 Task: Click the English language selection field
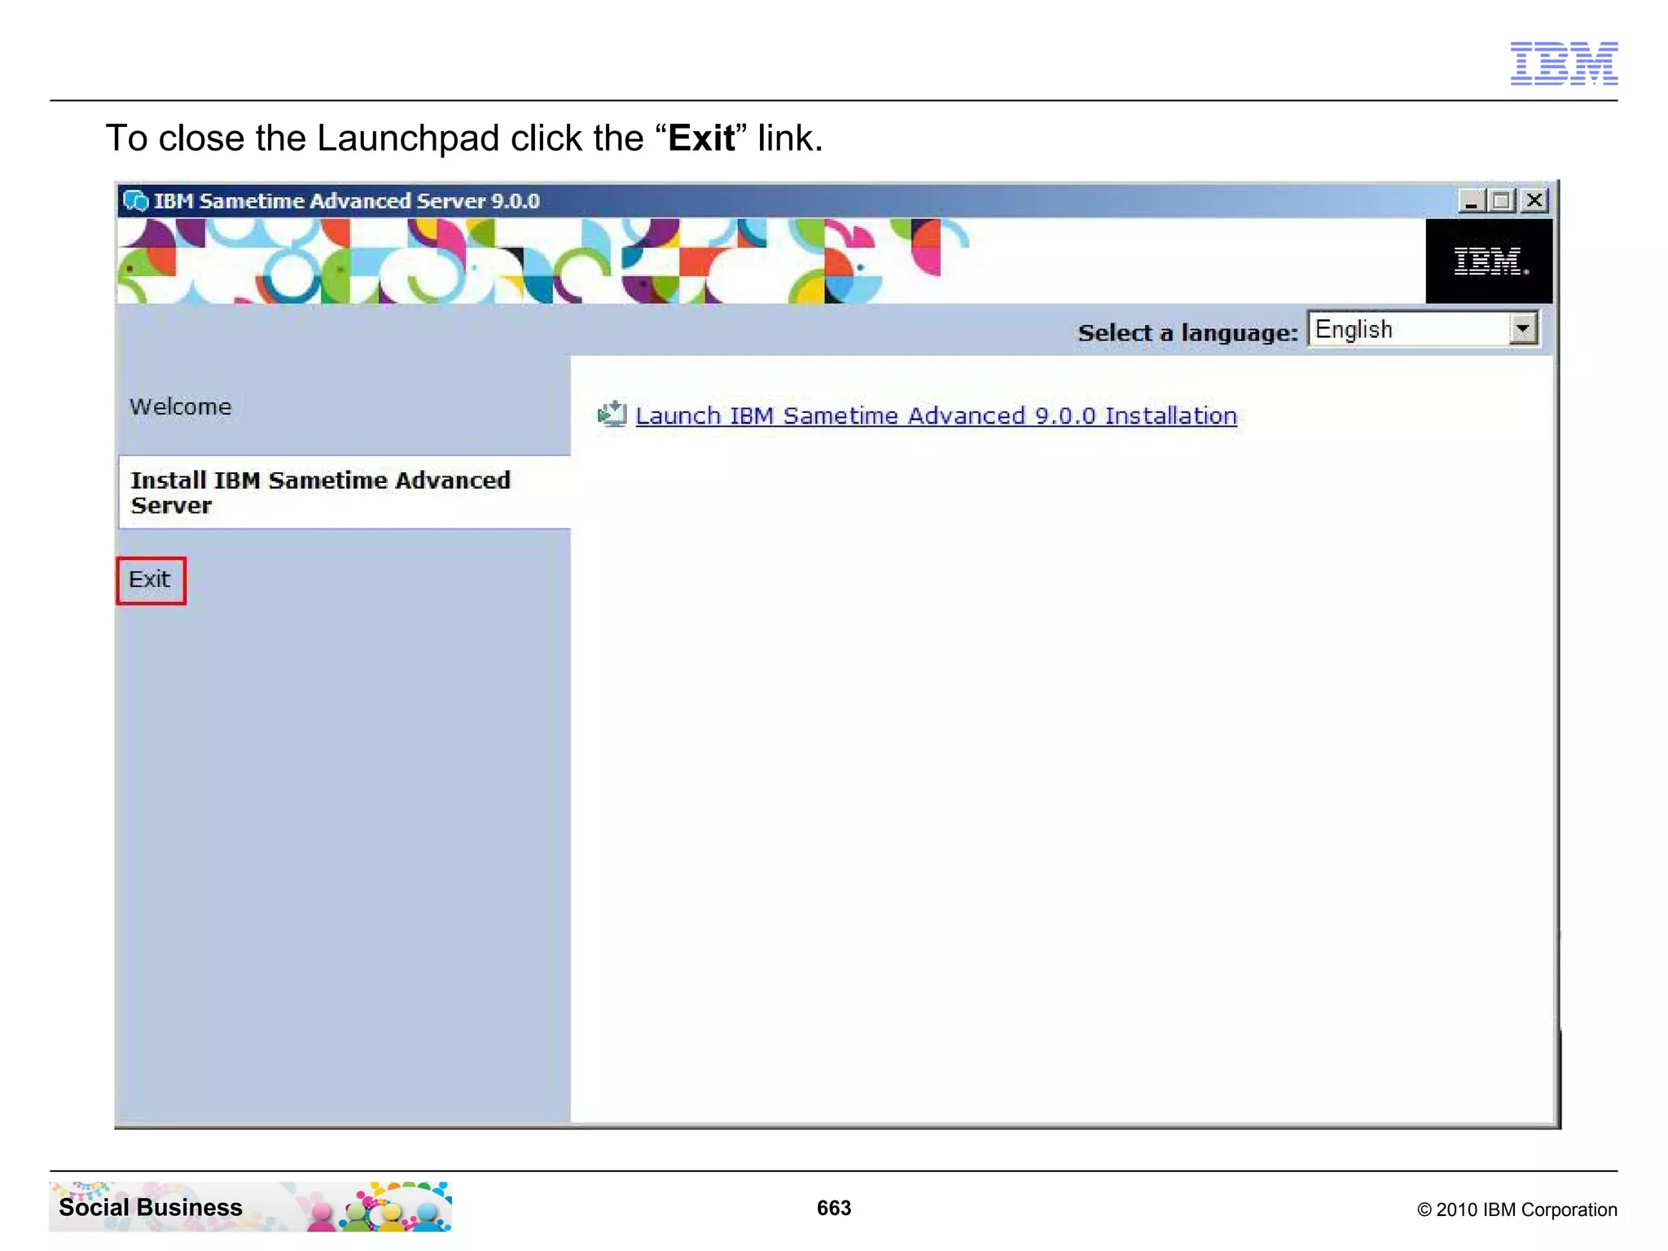pos(1423,329)
